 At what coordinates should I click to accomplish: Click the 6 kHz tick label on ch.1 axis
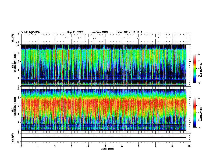19,62
